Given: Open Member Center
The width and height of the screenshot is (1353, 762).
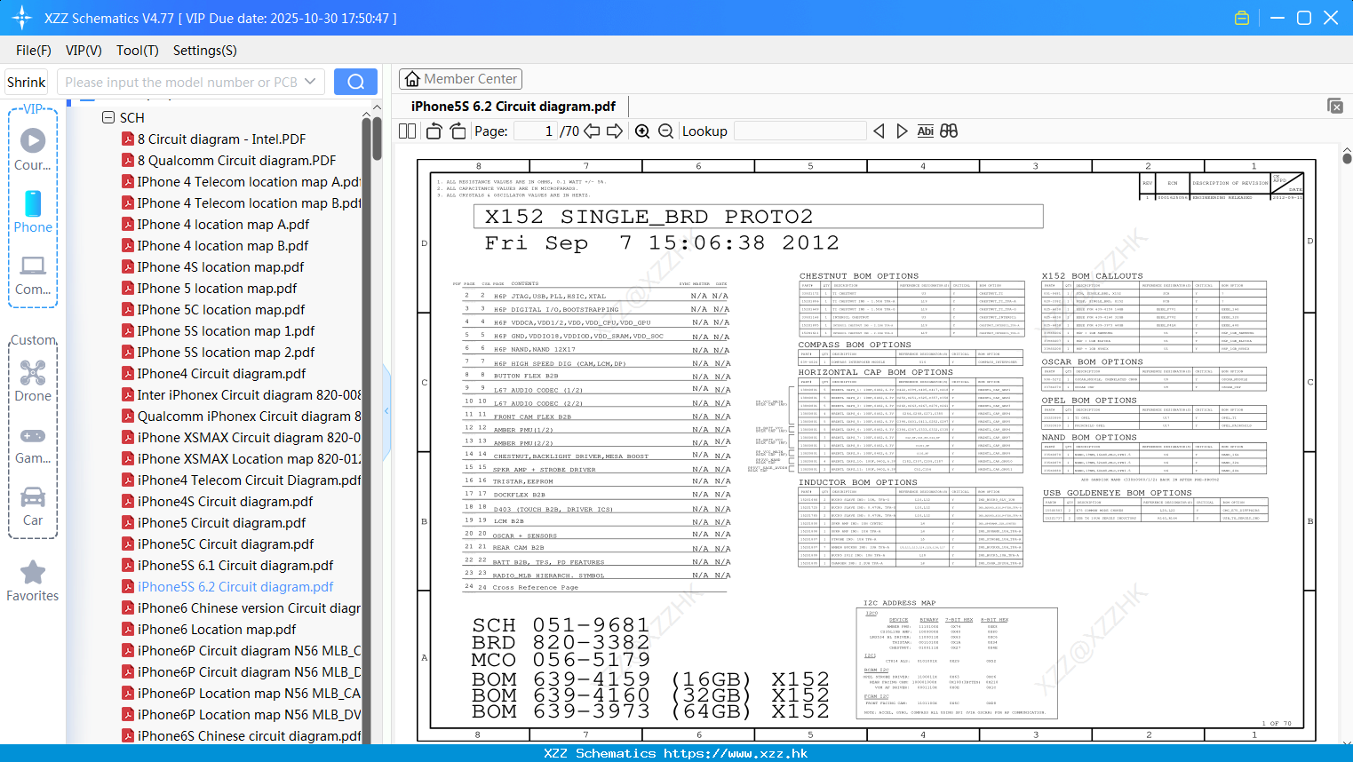Looking at the screenshot, I should 460,79.
